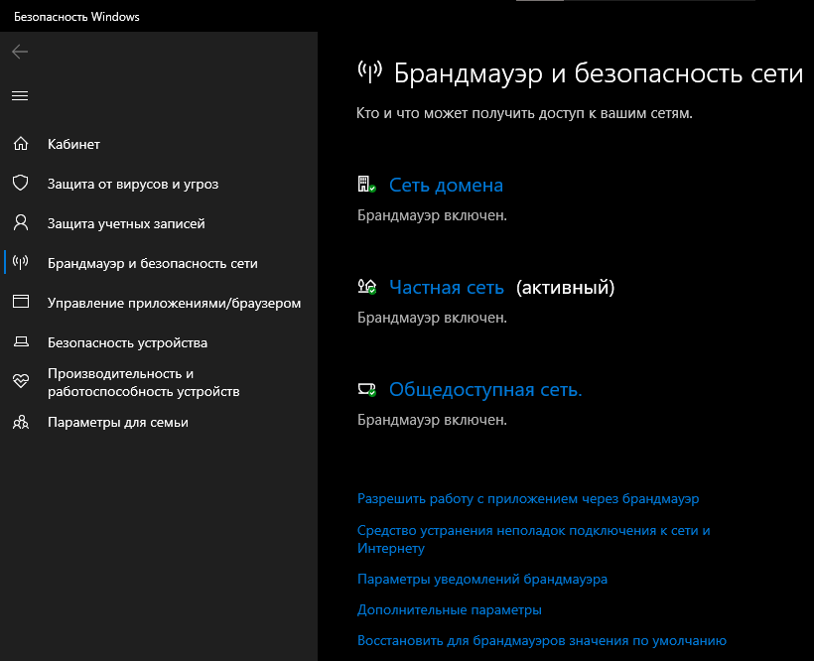
Task: Click the building icon beside Сеть домена
Action: 366,185
